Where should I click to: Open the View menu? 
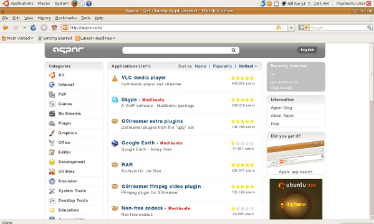click(29, 18)
